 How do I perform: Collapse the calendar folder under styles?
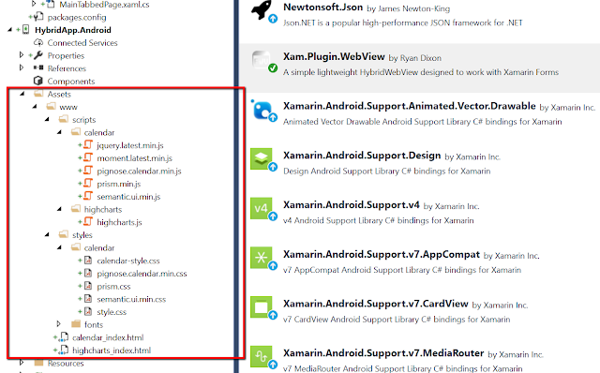pos(59,248)
